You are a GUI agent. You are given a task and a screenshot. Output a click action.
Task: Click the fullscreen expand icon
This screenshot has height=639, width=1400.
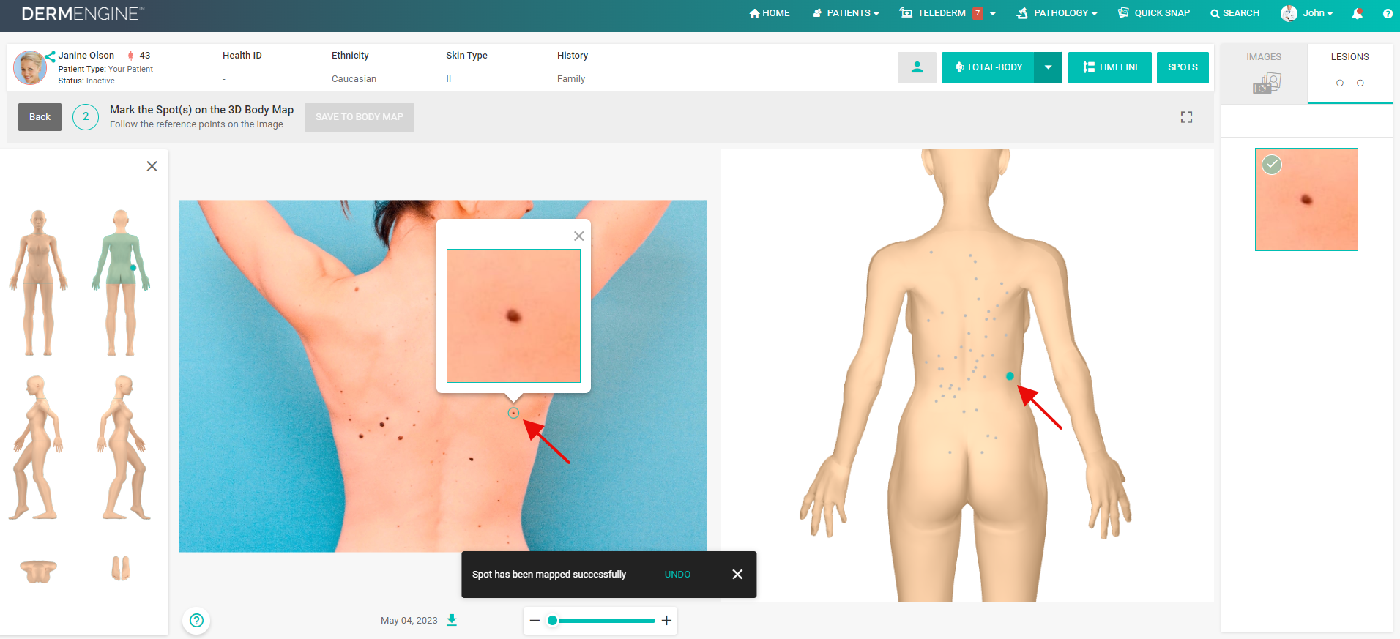tap(1186, 117)
